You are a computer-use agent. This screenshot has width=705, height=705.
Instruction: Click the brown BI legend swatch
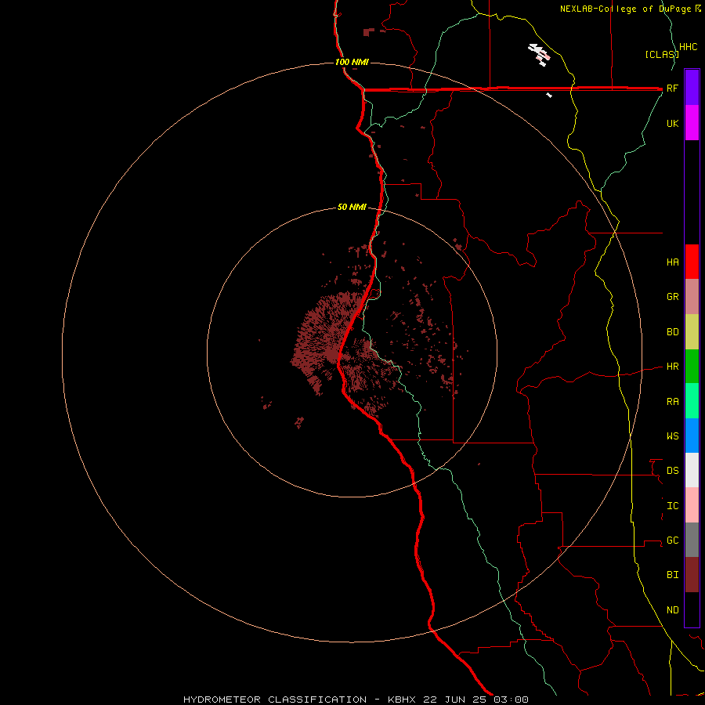coord(692,575)
